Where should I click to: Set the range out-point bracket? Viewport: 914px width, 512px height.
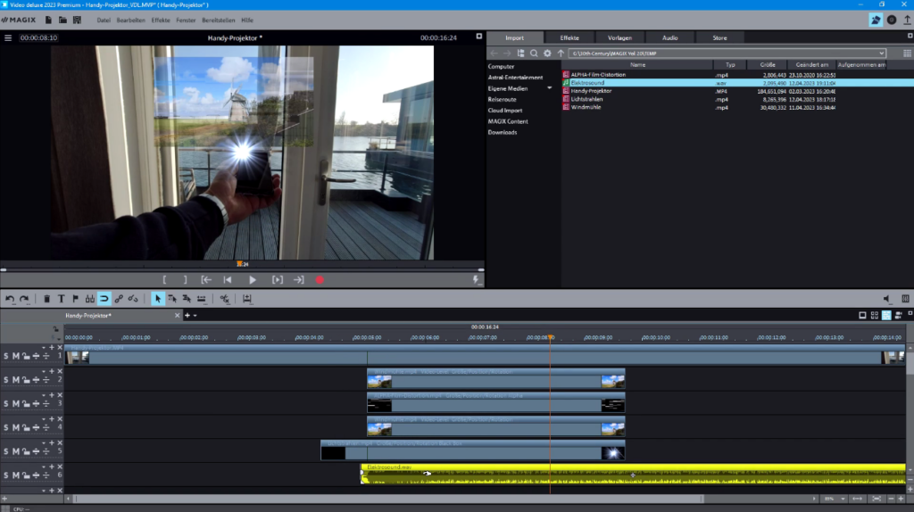point(186,280)
